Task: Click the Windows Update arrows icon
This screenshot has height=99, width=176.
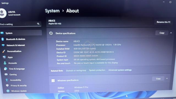Action: click(x=8, y=91)
